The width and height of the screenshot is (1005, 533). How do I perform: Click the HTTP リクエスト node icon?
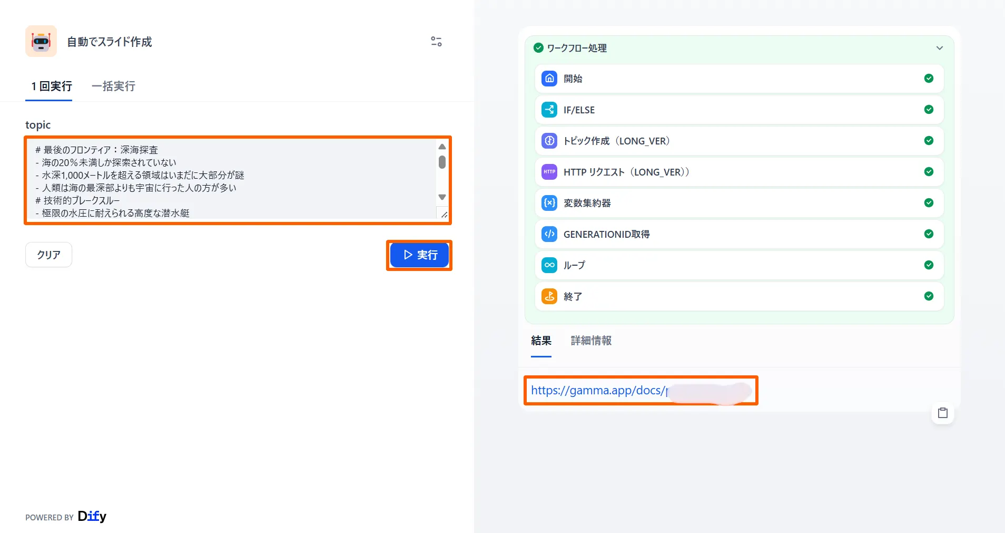coord(549,172)
